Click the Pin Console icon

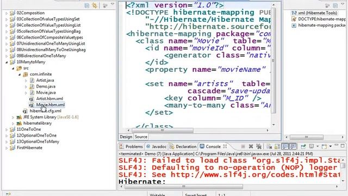tap(303, 146)
